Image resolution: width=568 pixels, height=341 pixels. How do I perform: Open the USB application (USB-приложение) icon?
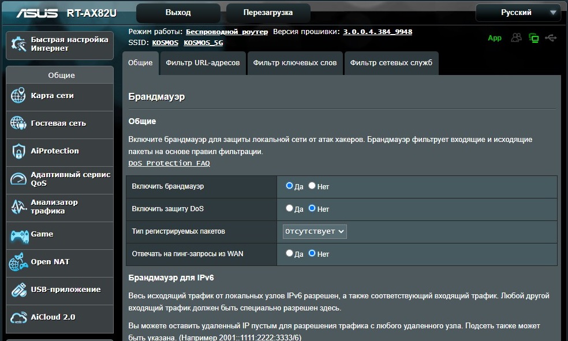pos(19,290)
